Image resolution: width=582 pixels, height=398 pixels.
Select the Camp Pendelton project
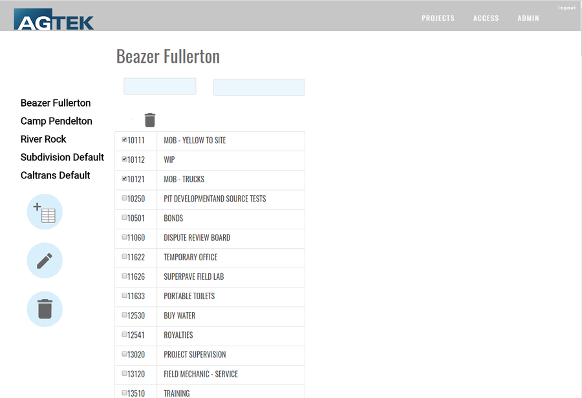pyautogui.click(x=56, y=121)
